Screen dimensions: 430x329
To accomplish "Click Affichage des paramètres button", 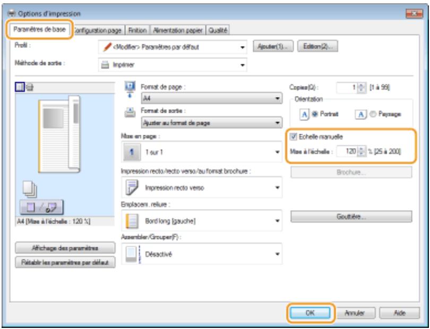I will (x=65, y=248).
